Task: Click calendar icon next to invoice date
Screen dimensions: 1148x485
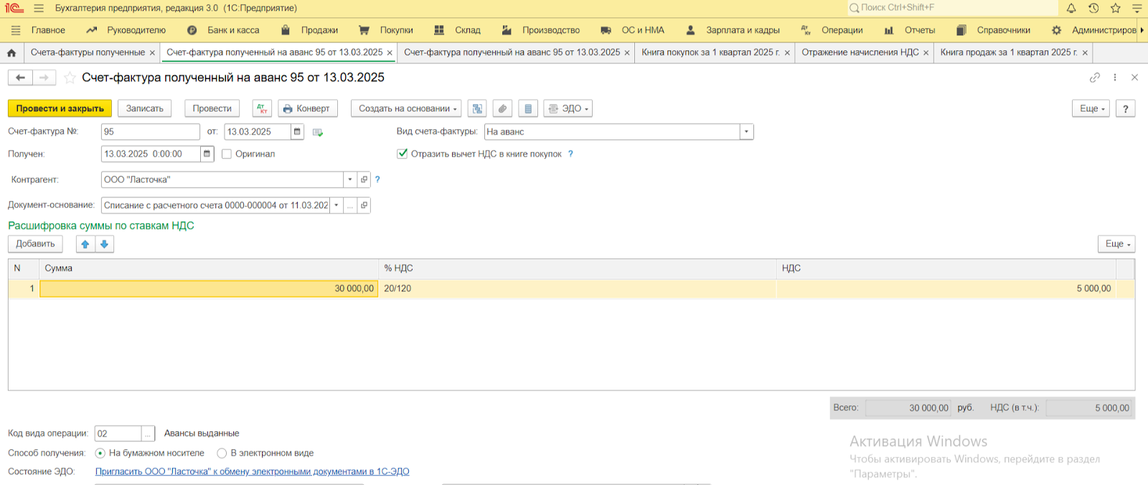Action: [x=297, y=132]
